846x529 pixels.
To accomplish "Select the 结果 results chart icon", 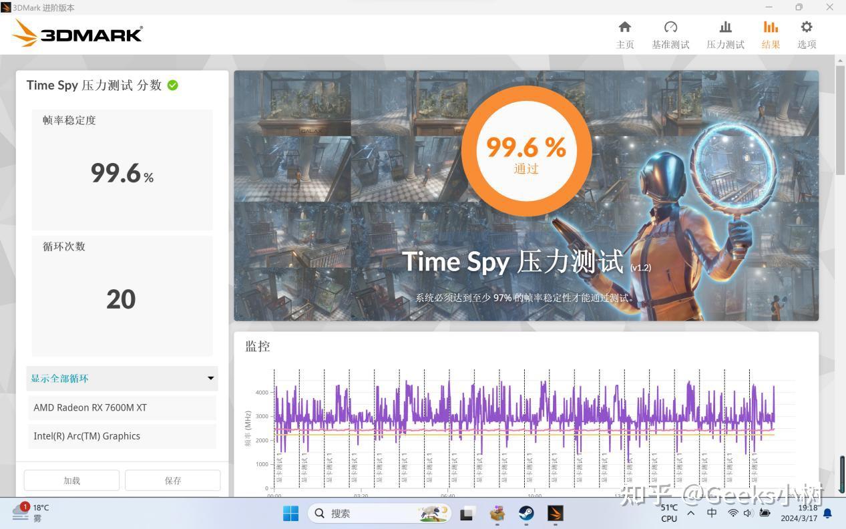I will [771, 27].
